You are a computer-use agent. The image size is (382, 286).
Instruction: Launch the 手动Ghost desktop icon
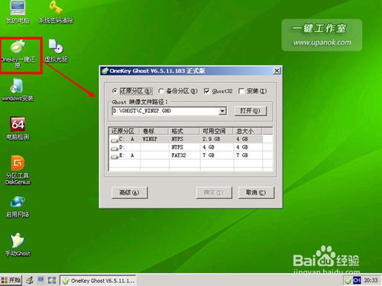pyautogui.click(x=18, y=245)
